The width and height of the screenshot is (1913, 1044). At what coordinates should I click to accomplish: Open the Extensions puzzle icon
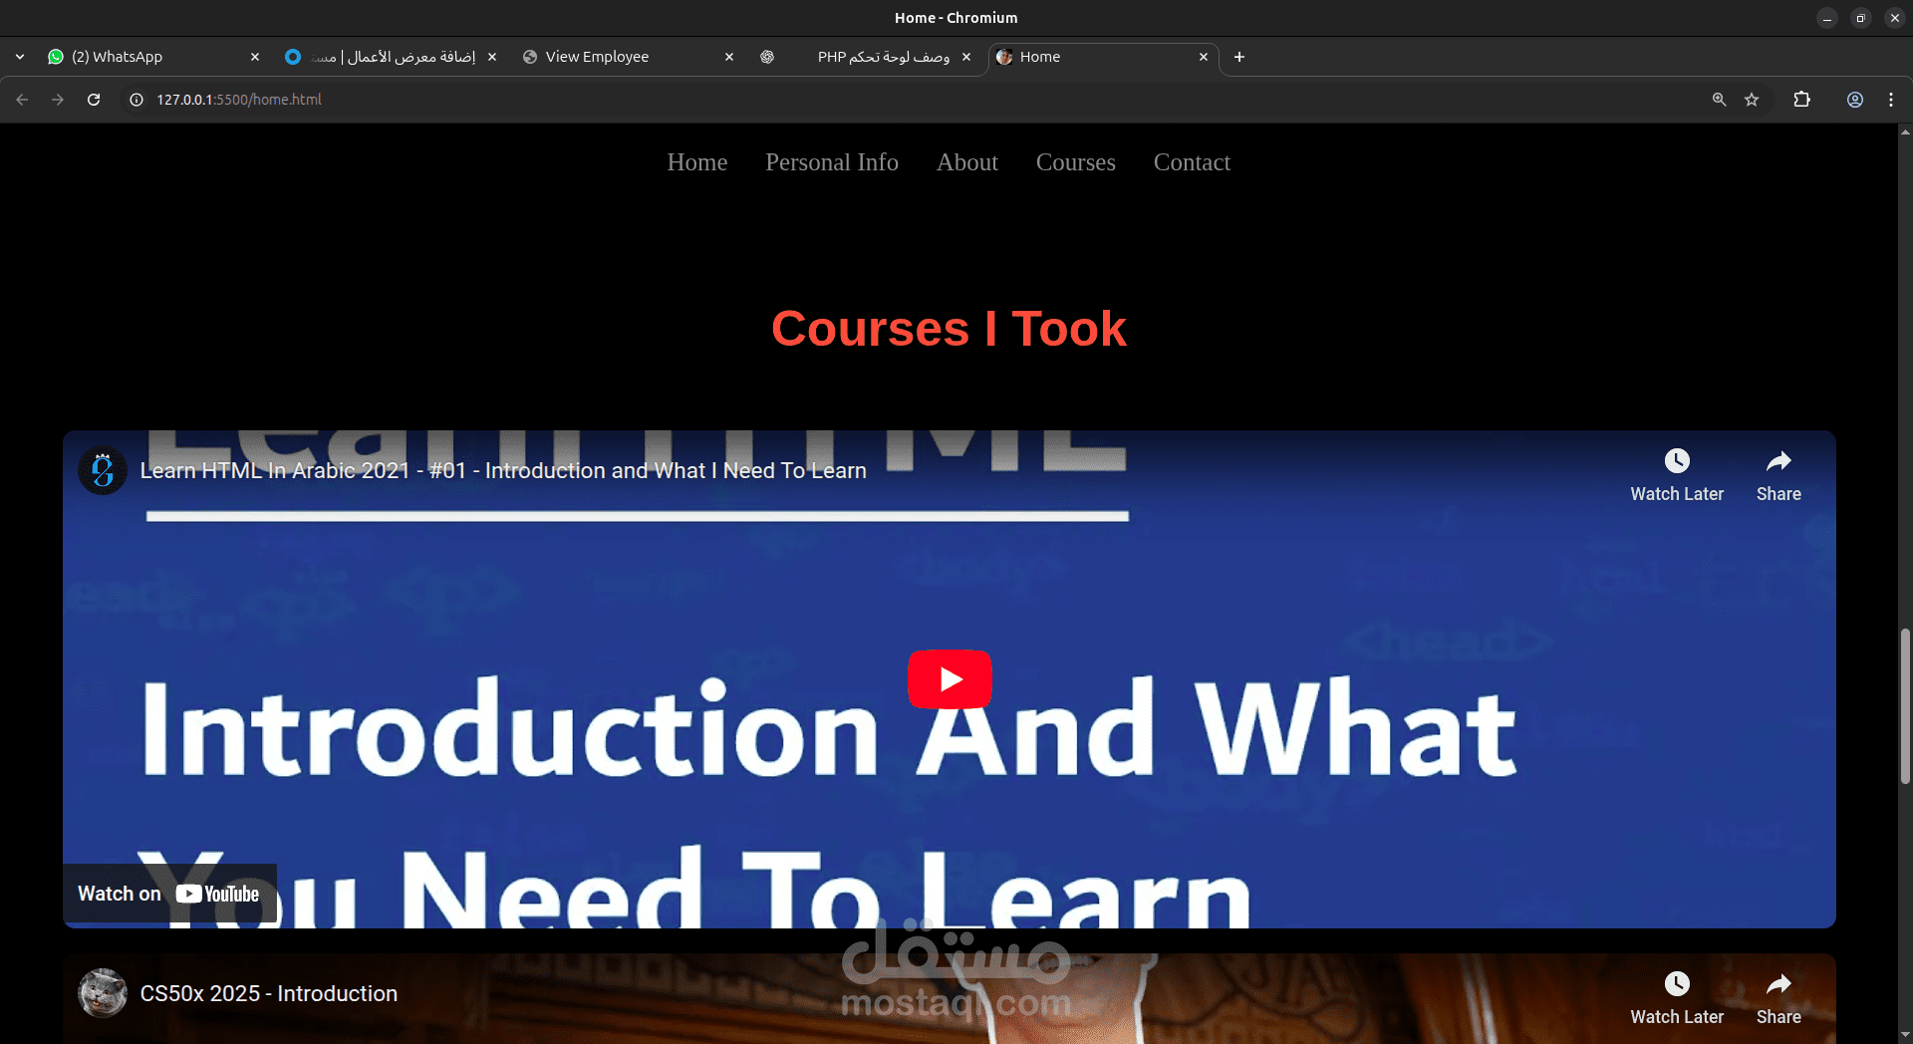[1801, 100]
